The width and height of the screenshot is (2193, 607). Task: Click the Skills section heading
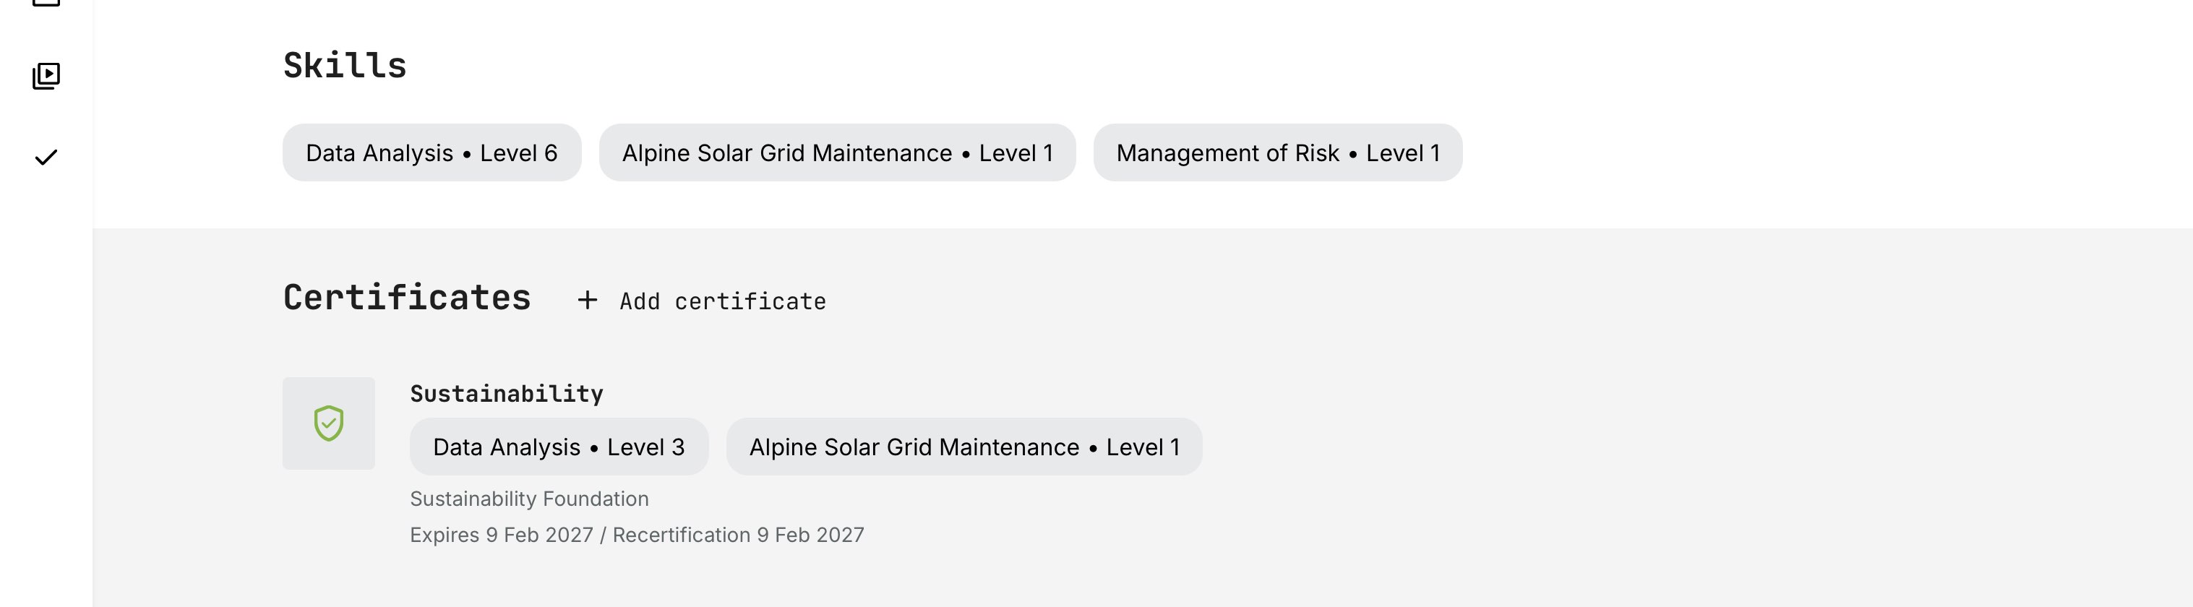[x=344, y=64]
